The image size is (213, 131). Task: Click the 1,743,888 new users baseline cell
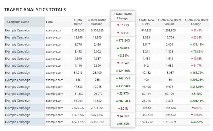(169, 108)
